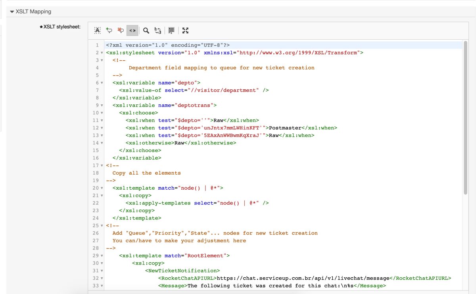Click the fold arrow at line 14
This screenshot has height=294, width=476.
point(102,143)
